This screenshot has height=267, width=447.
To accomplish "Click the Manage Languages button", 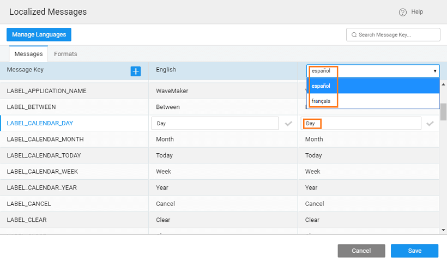I will tap(39, 34).
